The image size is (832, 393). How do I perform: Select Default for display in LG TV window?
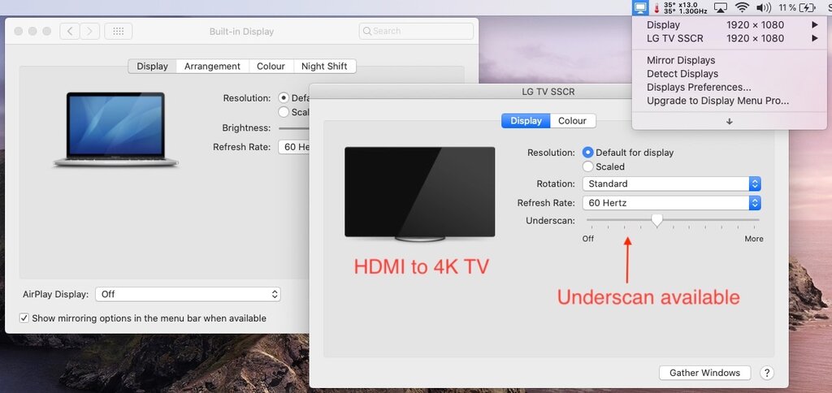click(588, 152)
